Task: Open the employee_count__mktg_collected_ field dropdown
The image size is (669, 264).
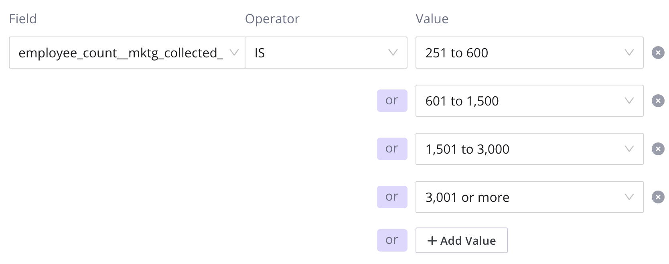Action: pos(120,53)
